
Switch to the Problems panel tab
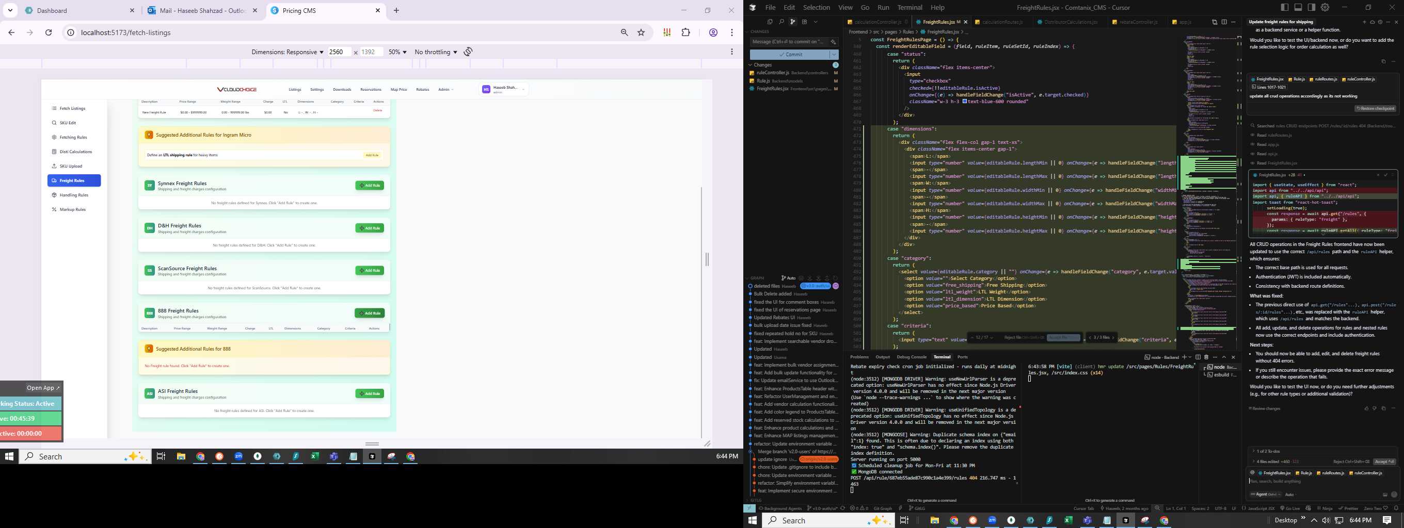[859, 357]
